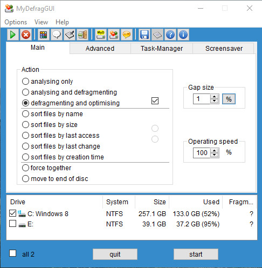Decrease Operating speed with down arrow
The width and height of the screenshot is (262, 268).
click(214, 155)
